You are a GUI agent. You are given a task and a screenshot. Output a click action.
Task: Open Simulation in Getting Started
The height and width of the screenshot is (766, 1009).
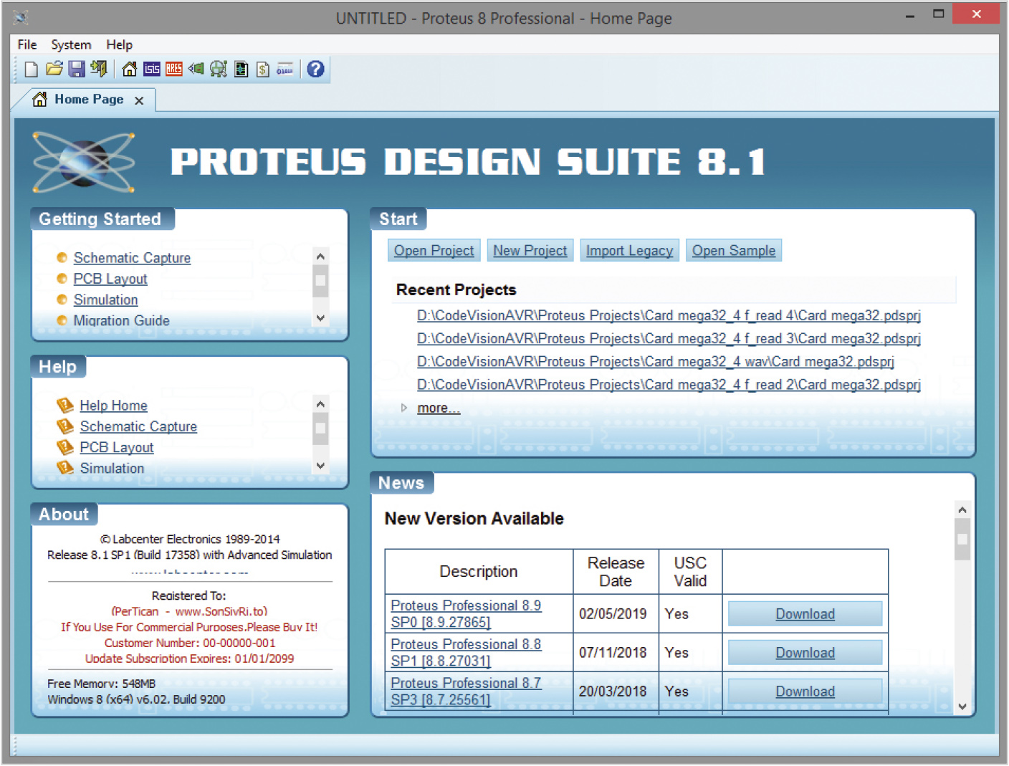(x=105, y=300)
